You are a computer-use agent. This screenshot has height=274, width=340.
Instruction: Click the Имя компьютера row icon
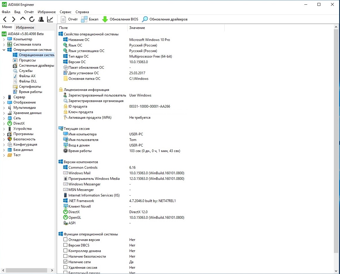(65, 134)
